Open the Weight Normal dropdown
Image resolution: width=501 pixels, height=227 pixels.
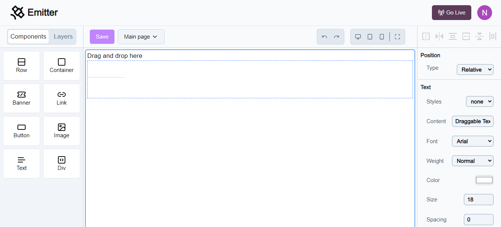pyautogui.click(x=472, y=161)
